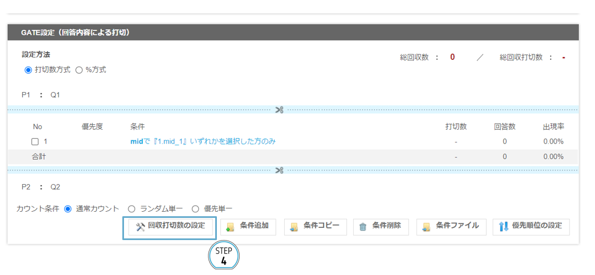
Task: Click the scissors icon above the condition table
Action: click(279, 110)
